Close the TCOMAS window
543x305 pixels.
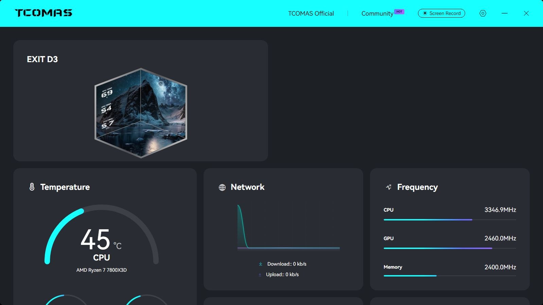click(526, 13)
